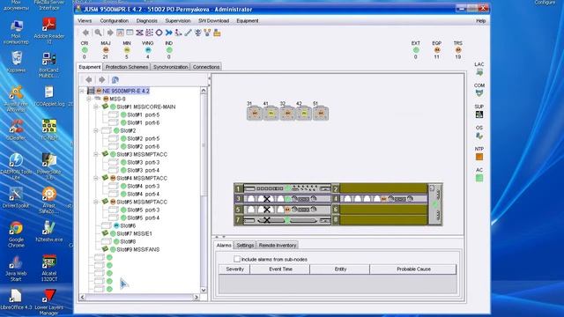Click the NTP orange status icon
Image resolution: width=564 pixels, height=317 pixels.
point(479,157)
